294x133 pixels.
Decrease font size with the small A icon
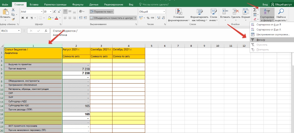pyautogui.click(x=59, y=11)
